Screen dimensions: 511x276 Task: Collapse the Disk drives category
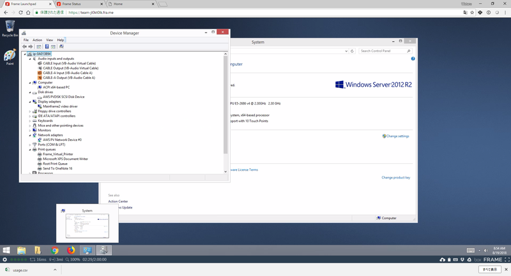pos(30,92)
